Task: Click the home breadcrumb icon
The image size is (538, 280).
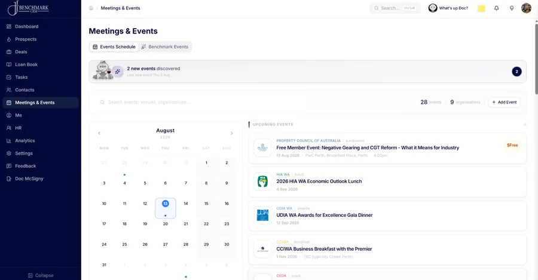Action: point(91,8)
